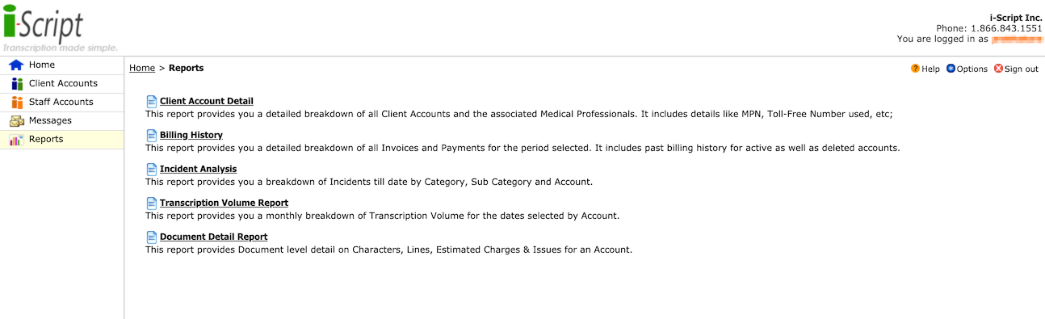This screenshot has width=1045, height=319.
Task: Click the Home house icon in sidebar
Action: tap(16, 65)
